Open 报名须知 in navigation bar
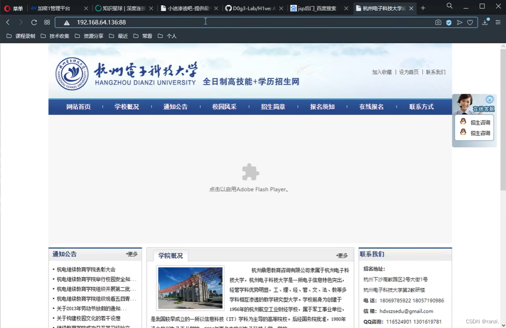This screenshot has height=328, width=506. 322,107
